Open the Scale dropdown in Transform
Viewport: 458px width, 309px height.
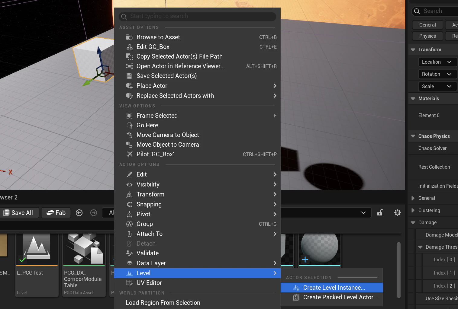tap(437, 86)
